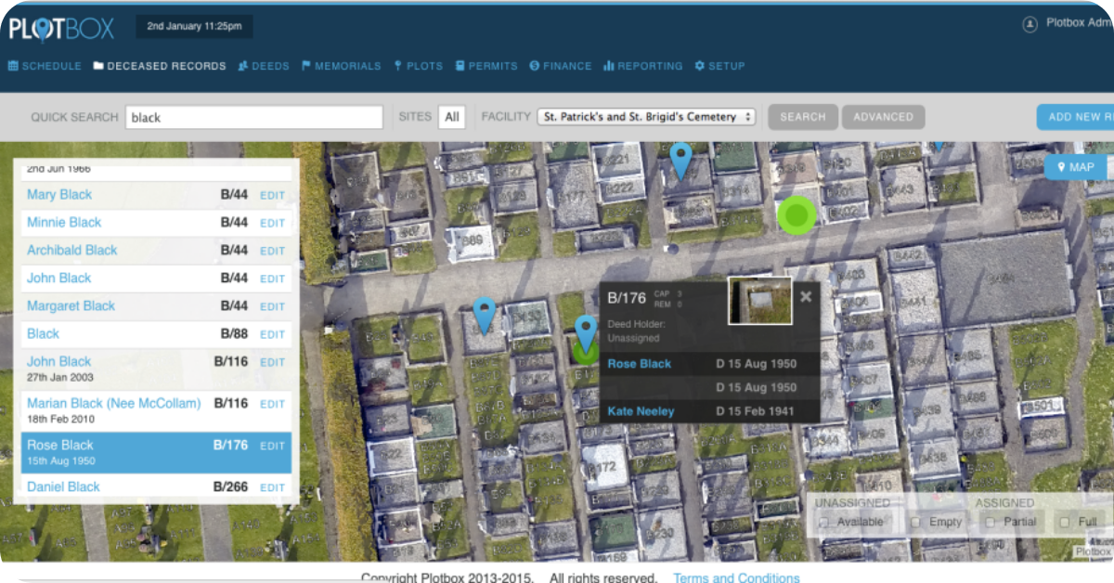Click the Permits icon in navigation

460,66
